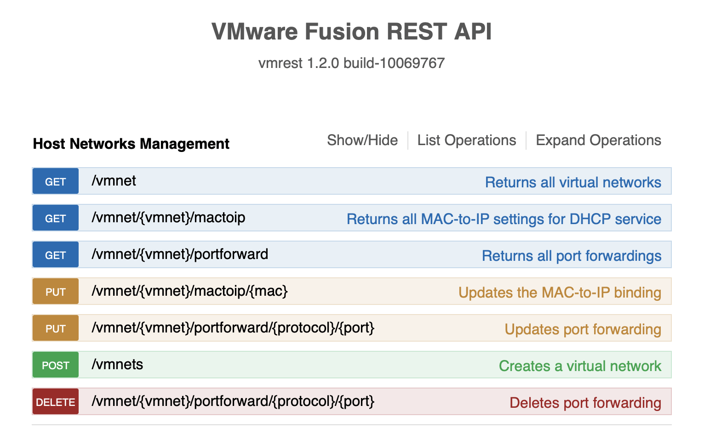Viewport: 710px width, 439px height.
Task: Click GET badge for /vmnet/{vmnet}/portforward
Action: coord(56,255)
